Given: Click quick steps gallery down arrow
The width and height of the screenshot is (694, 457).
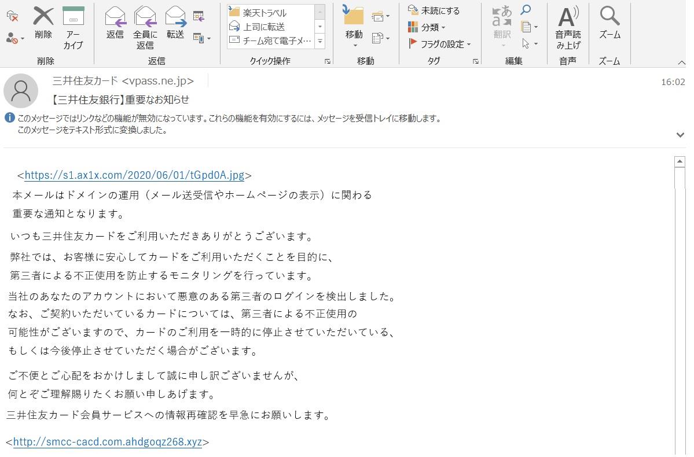Looking at the screenshot, I should (320, 27).
